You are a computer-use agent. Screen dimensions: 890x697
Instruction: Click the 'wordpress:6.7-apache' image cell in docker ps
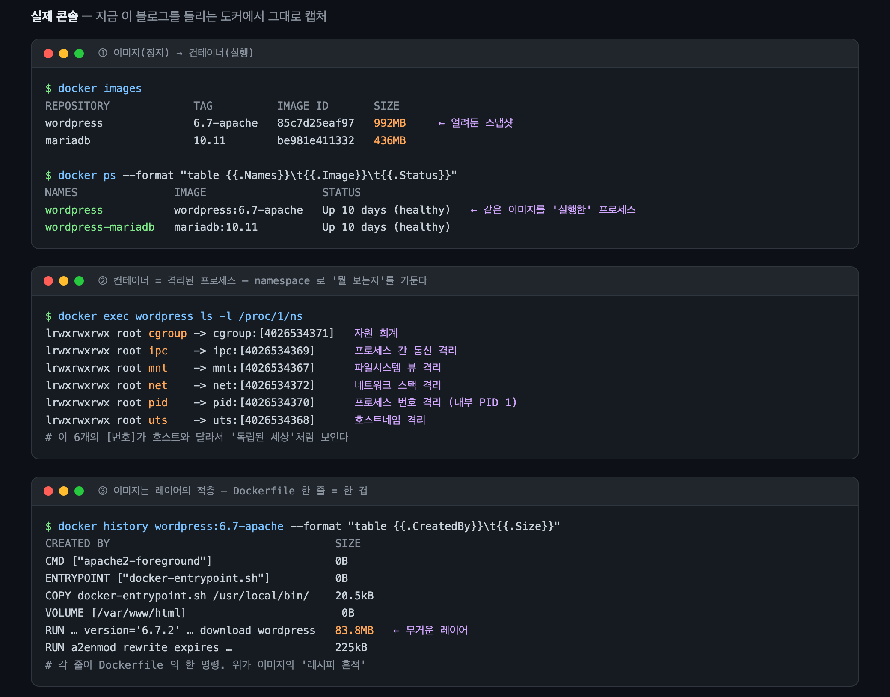[x=238, y=210]
